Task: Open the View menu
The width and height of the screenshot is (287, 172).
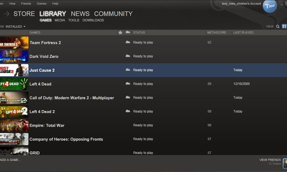Action: click(x=12, y=3)
